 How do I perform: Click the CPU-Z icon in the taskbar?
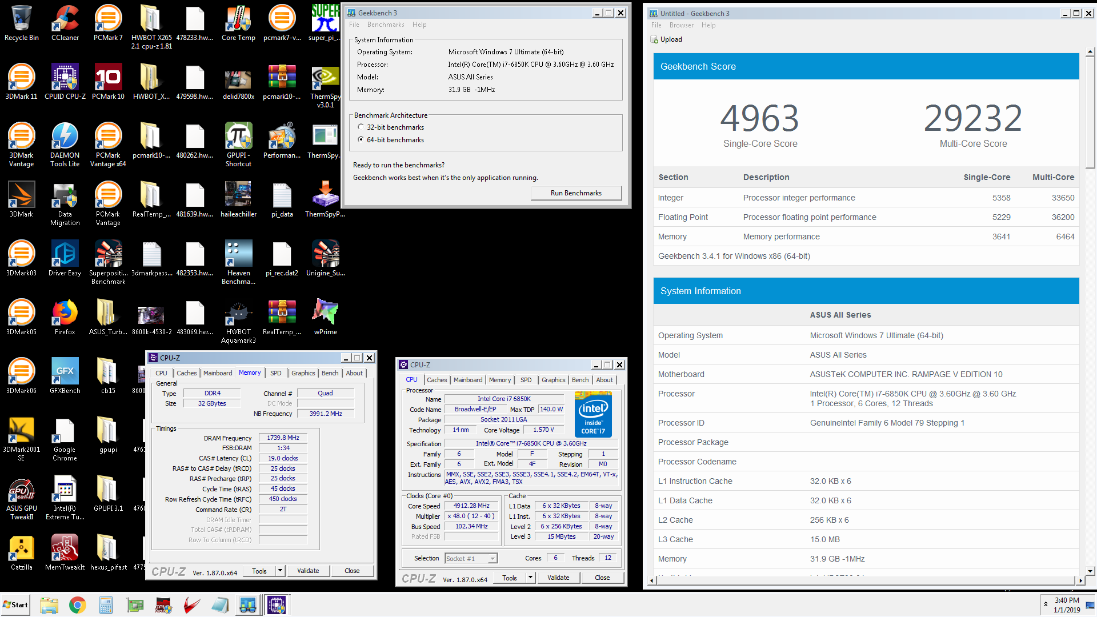(x=277, y=605)
